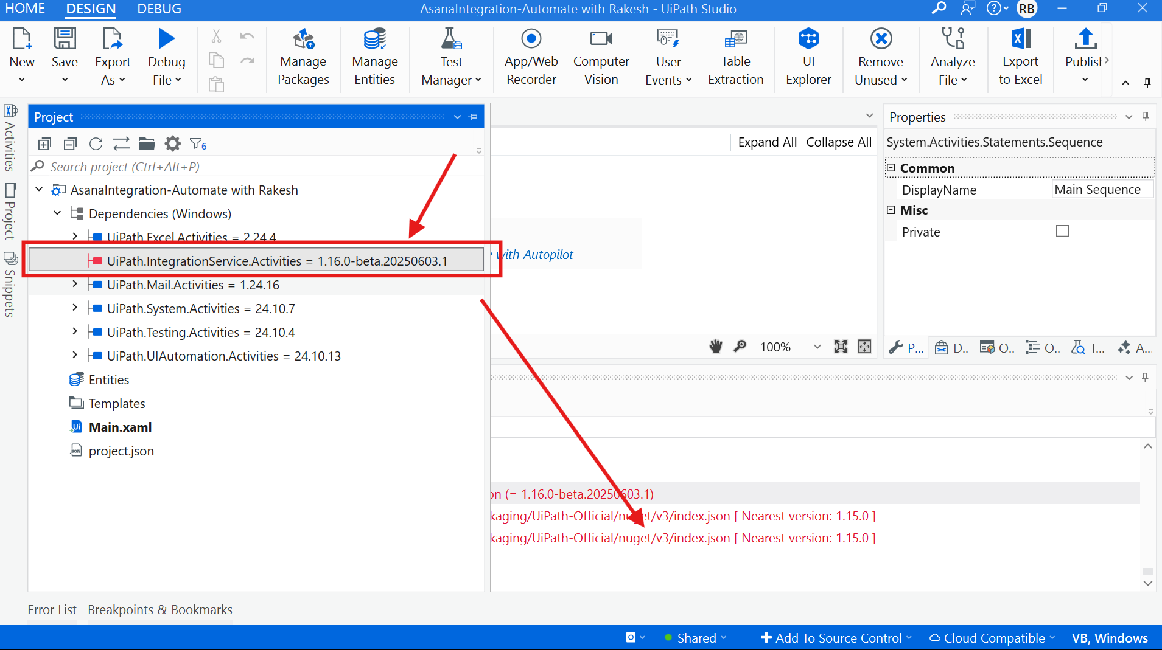The image size is (1162, 650).
Task: Open the Snippets side panel tab
Action: pos(10,285)
